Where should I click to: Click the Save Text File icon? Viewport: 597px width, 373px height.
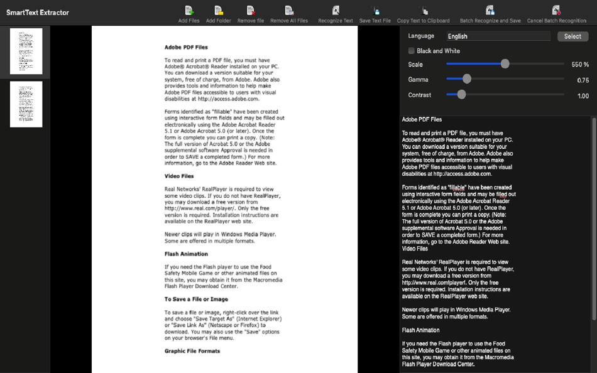375,10
